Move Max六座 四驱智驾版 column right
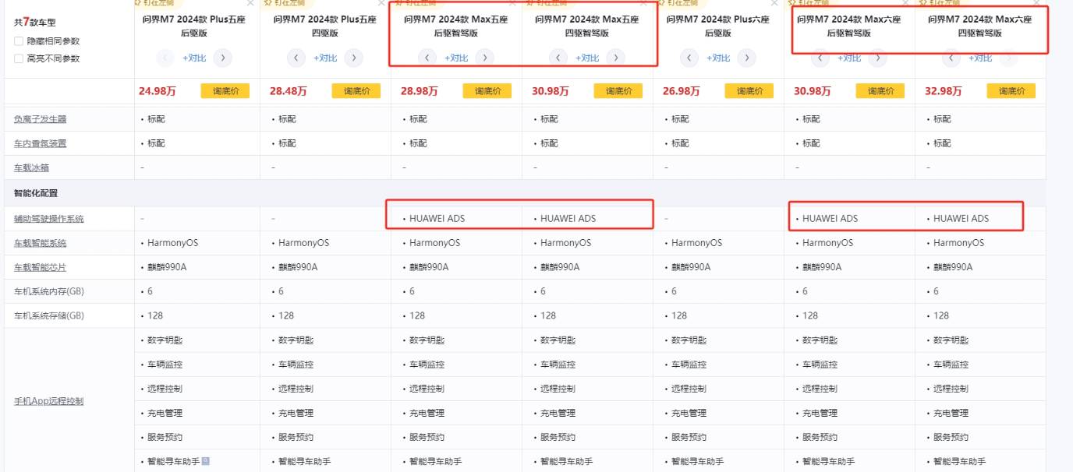 coord(1008,57)
